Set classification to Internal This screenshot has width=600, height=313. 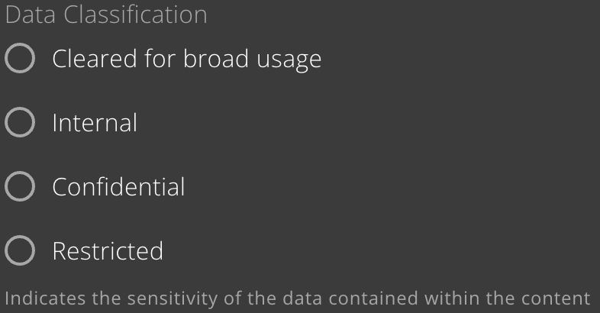[20, 122]
